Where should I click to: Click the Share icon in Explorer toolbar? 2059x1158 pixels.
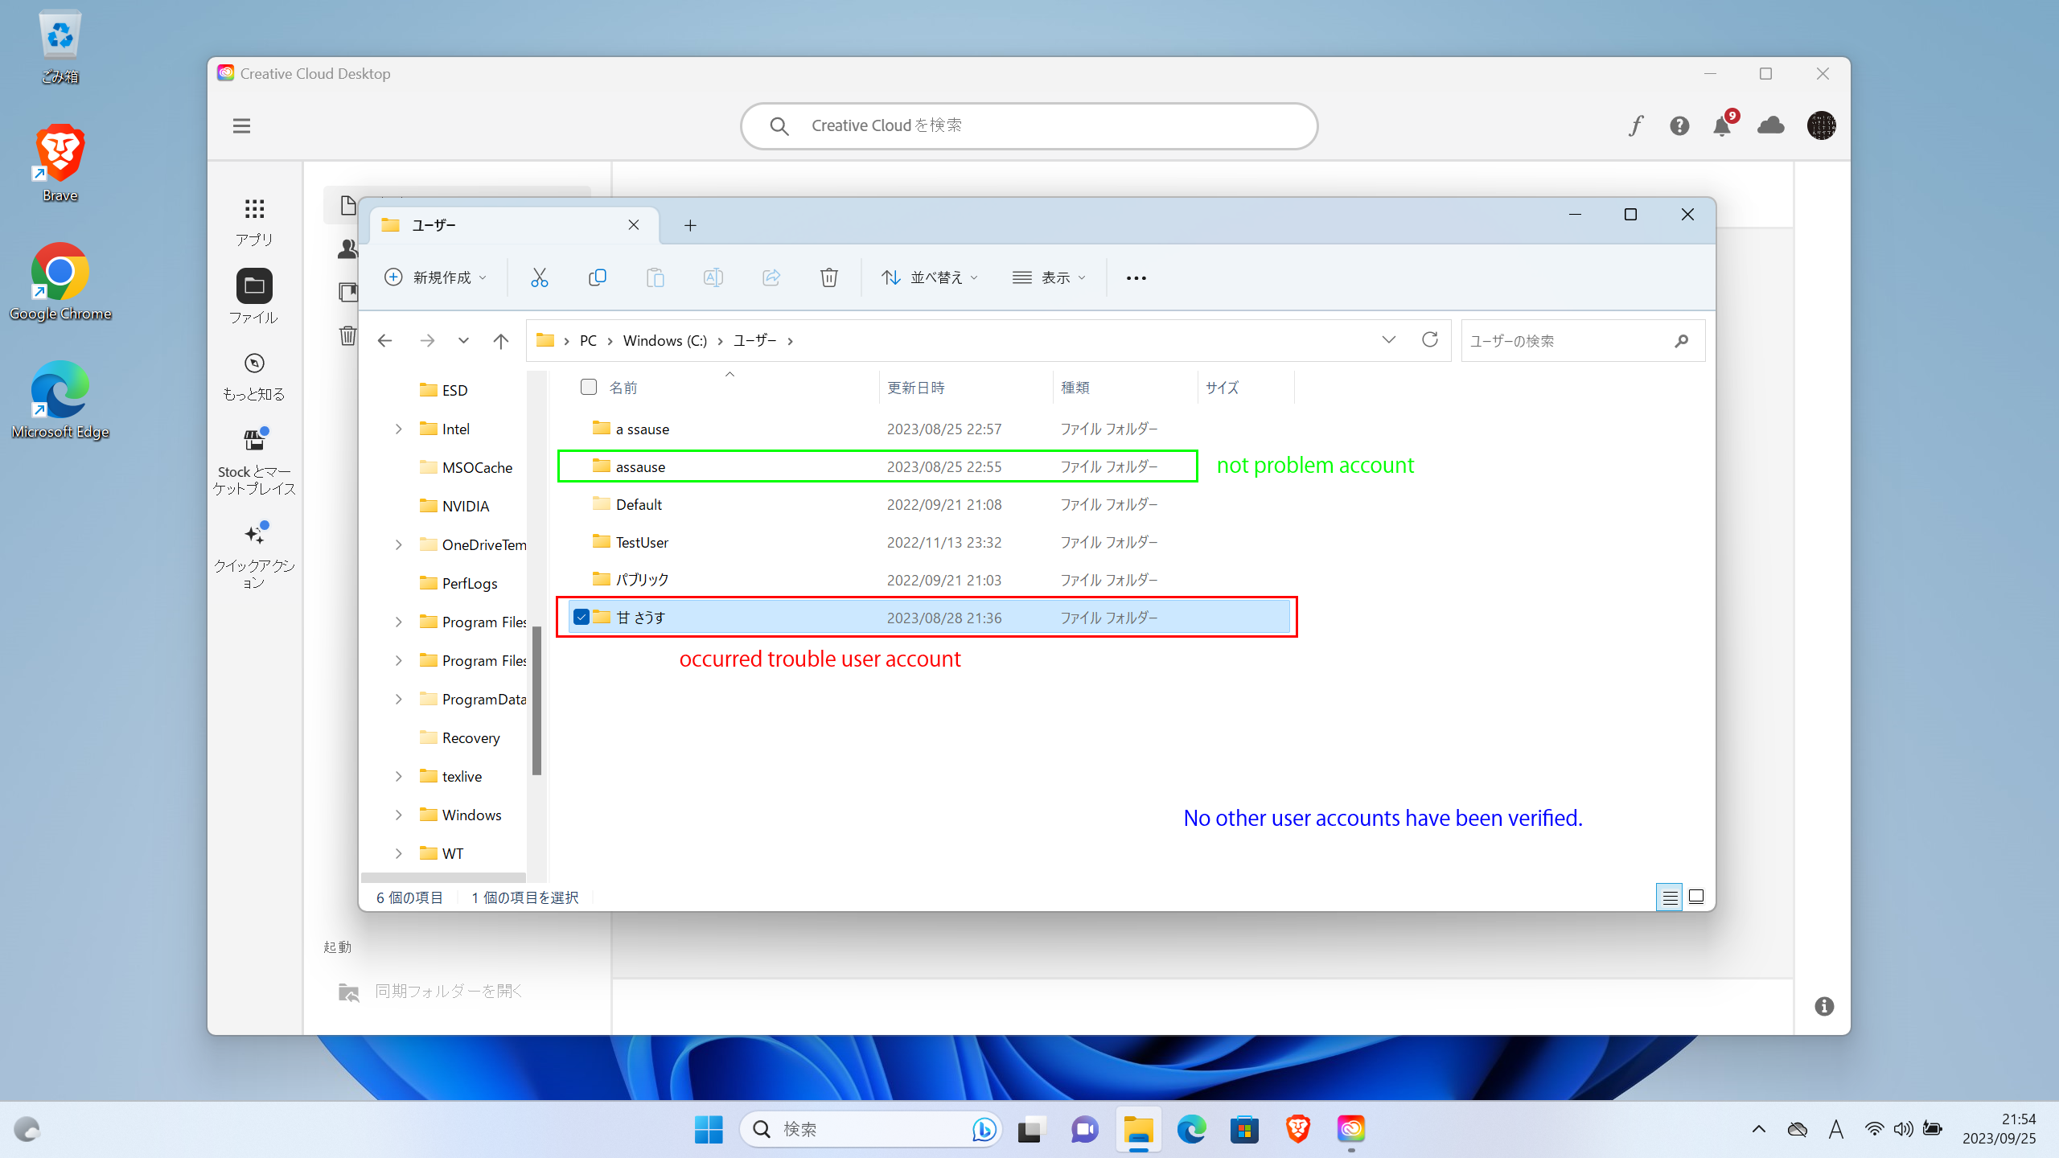(771, 277)
